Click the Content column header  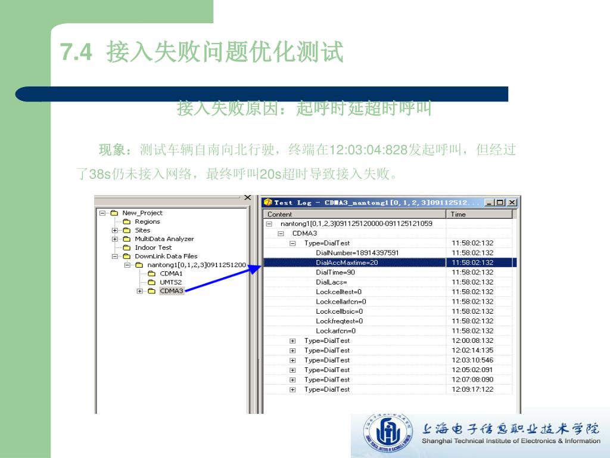[x=354, y=214]
